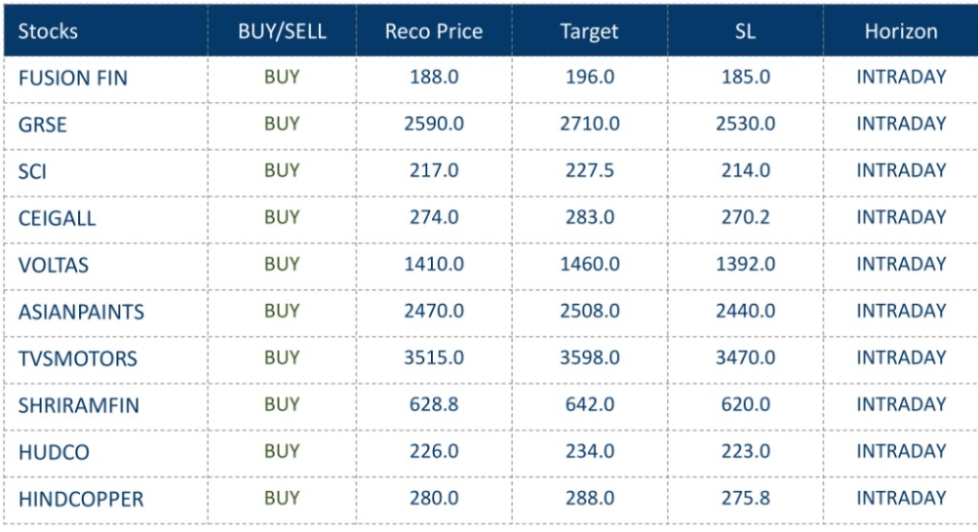This screenshot has height=532, width=978.
Task: Select the TVSMOTORS stock name
Action: pos(77,359)
